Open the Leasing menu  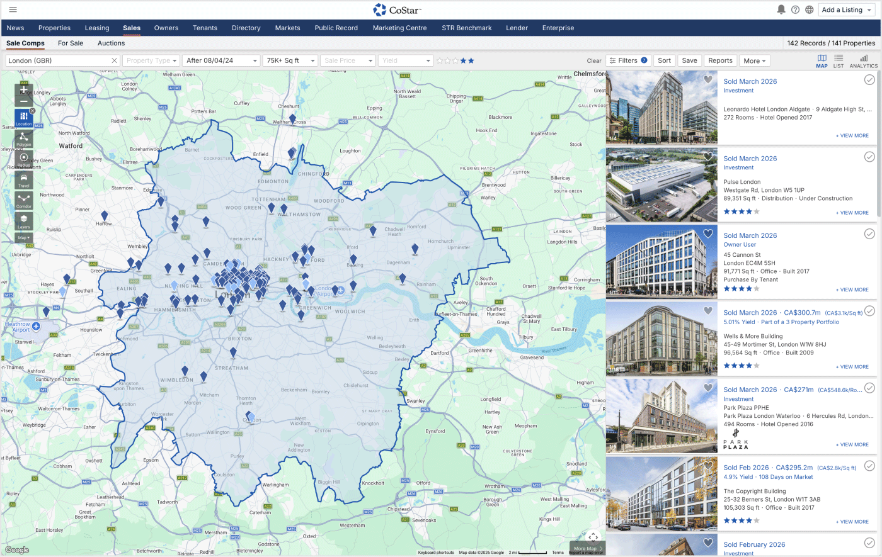pyautogui.click(x=97, y=28)
